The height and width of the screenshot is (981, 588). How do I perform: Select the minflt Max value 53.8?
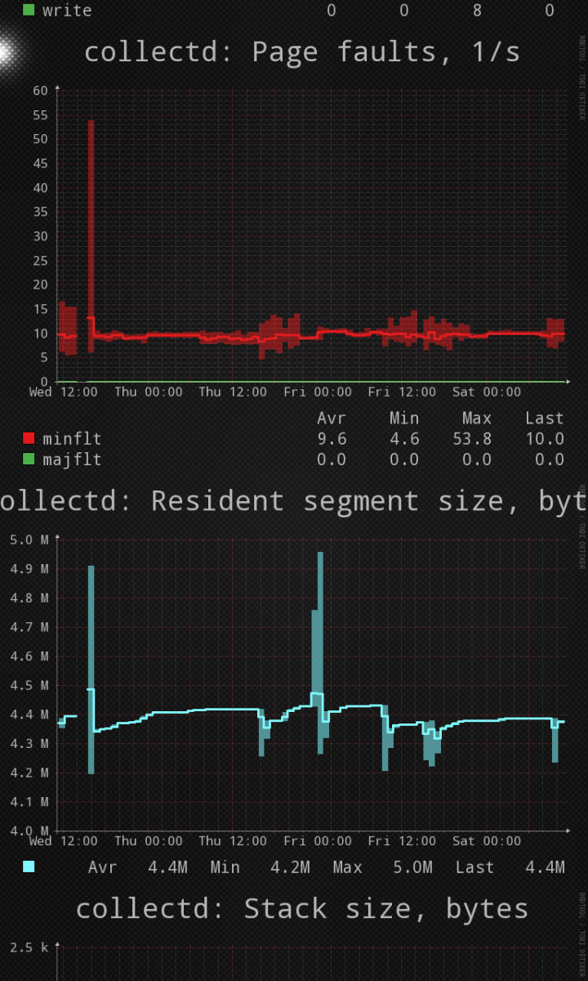(472, 439)
